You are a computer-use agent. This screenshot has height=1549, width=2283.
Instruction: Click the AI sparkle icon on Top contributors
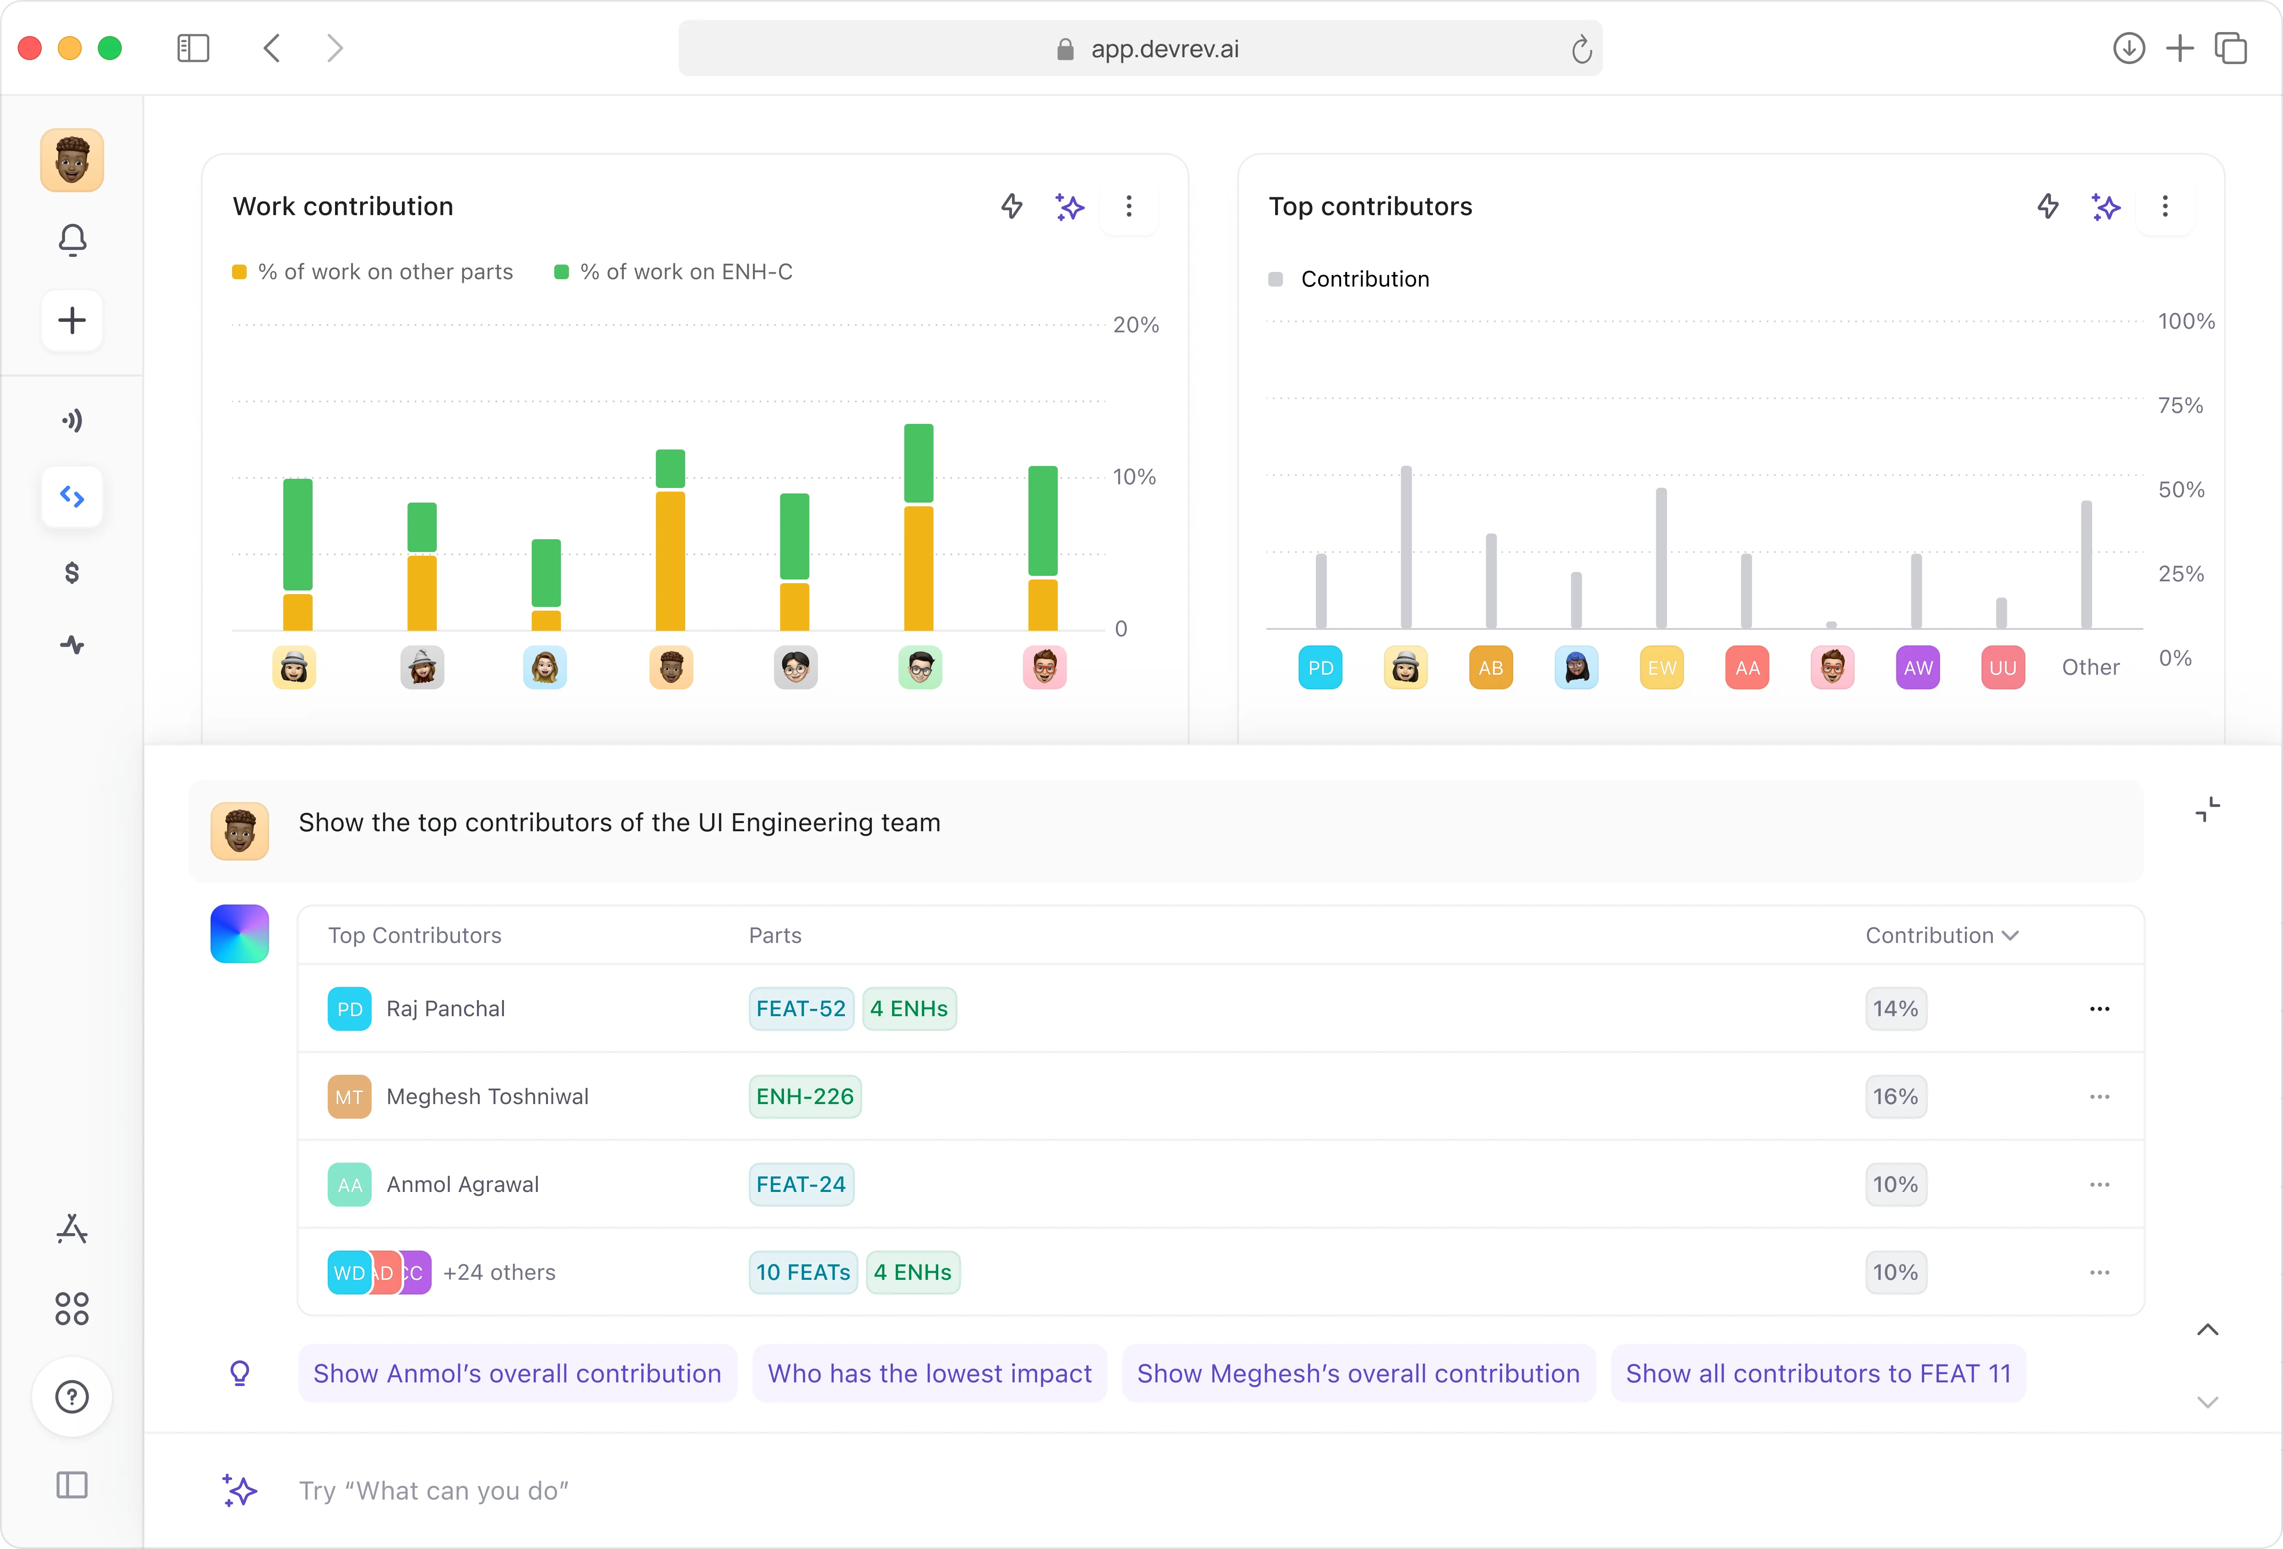coord(2105,206)
